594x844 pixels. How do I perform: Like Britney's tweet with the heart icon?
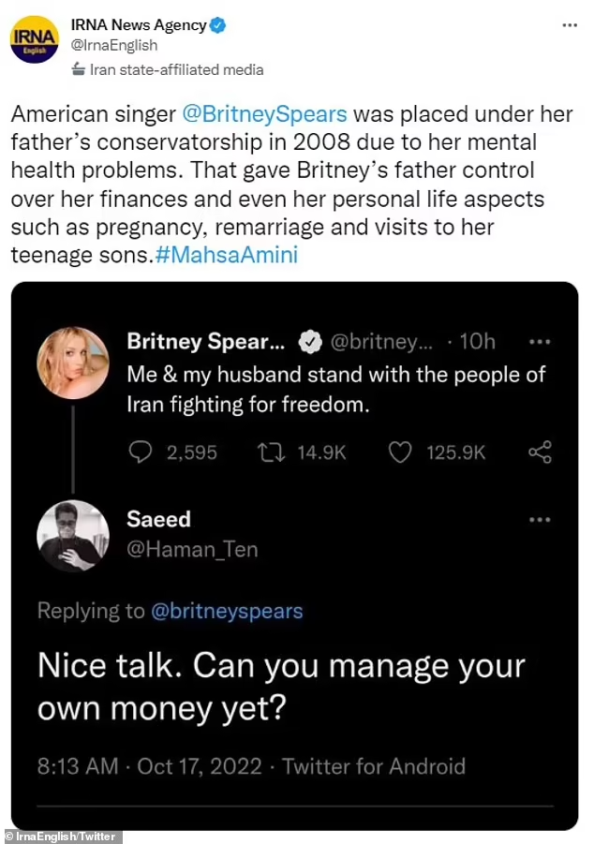(399, 452)
